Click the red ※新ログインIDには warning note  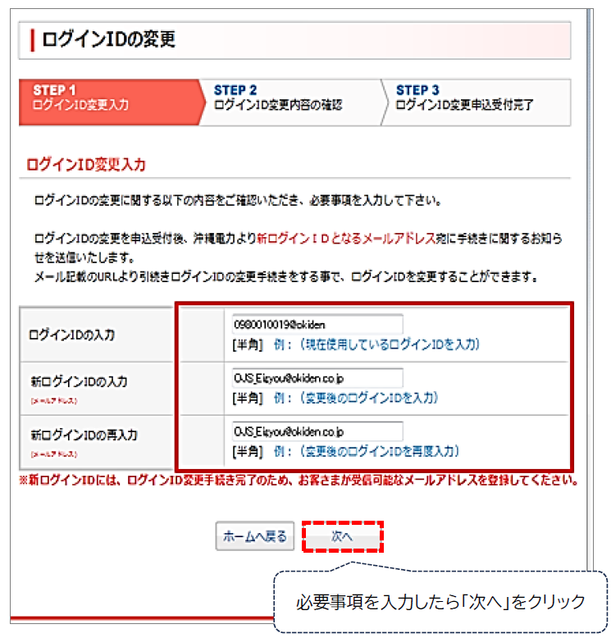(299, 480)
